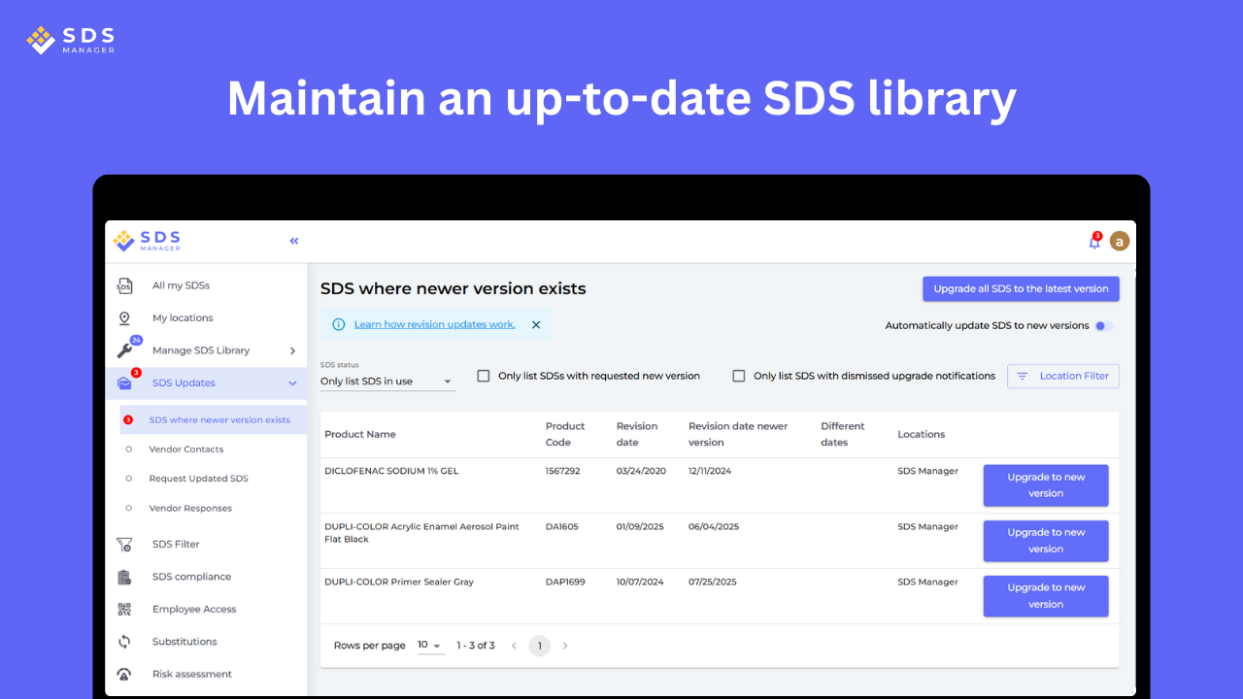Open the Location Filter button

[1063, 376]
